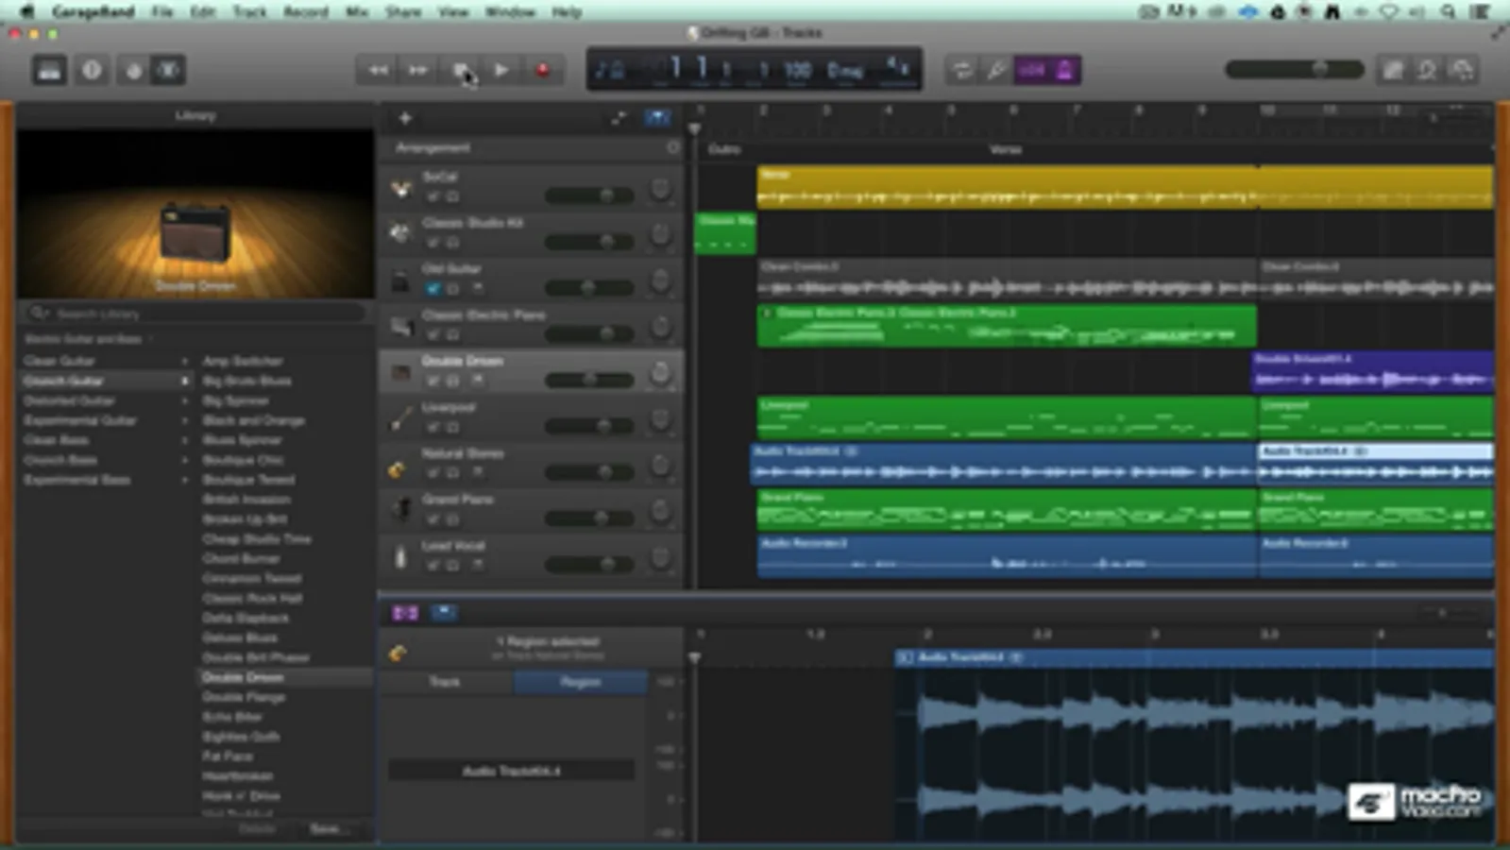Stop playback with the Stop button
This screenshot has height=850, width=1510.
point(461,70)
